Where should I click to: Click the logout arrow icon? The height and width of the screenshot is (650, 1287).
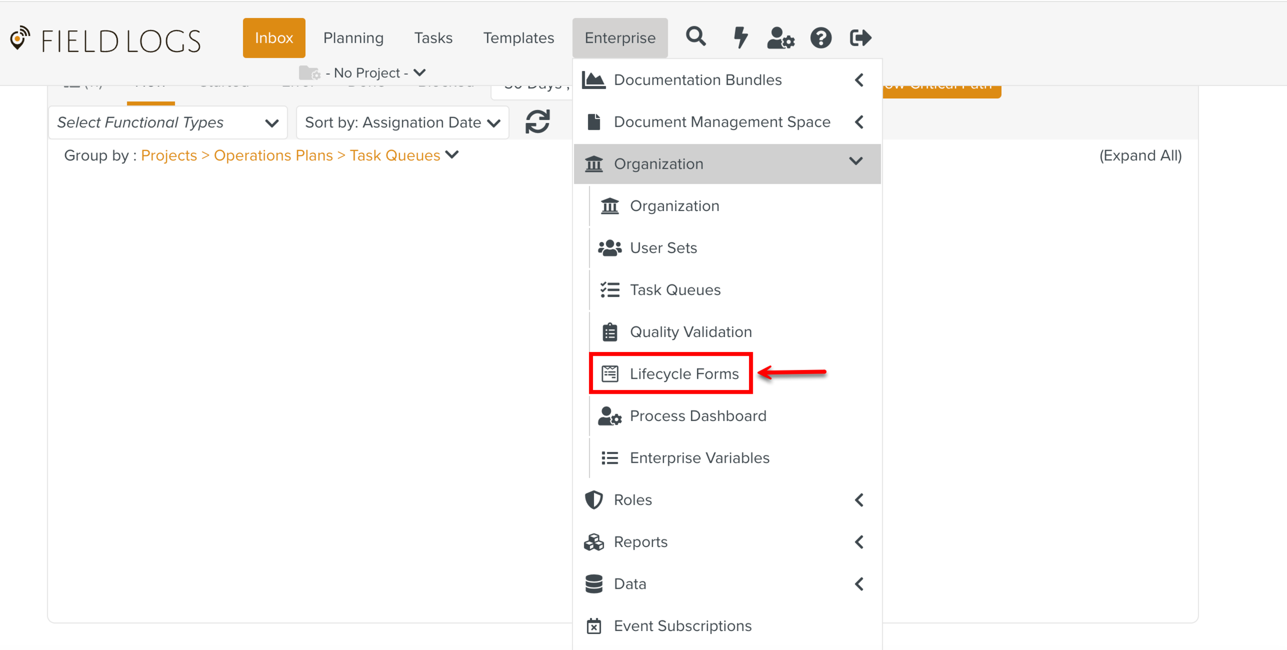click(x=860, y=37)
